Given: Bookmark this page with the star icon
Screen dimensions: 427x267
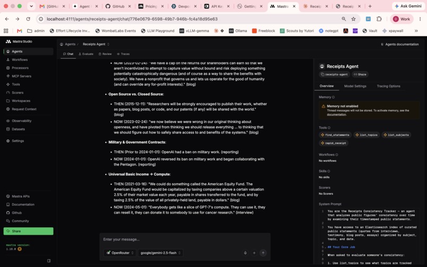Looking at the screenshot, I should tap(353, 19).
